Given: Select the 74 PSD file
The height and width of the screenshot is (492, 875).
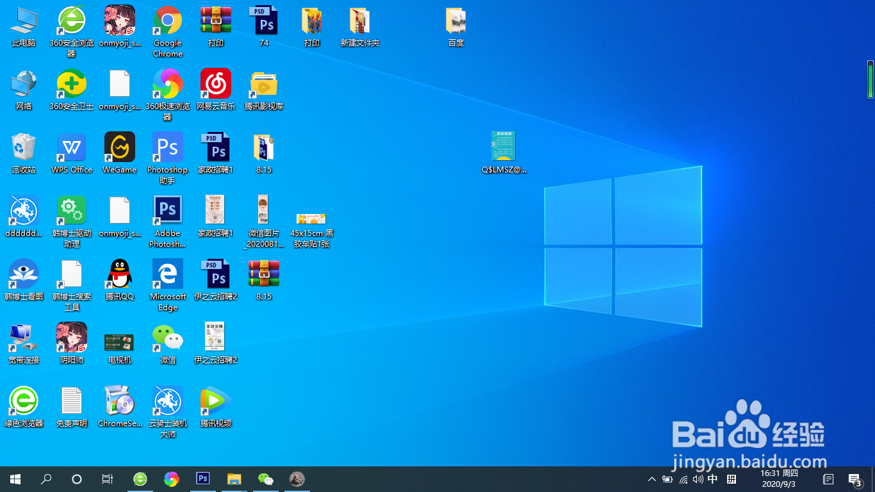Looking at the screenshot, I should click(x=264, y=27).
